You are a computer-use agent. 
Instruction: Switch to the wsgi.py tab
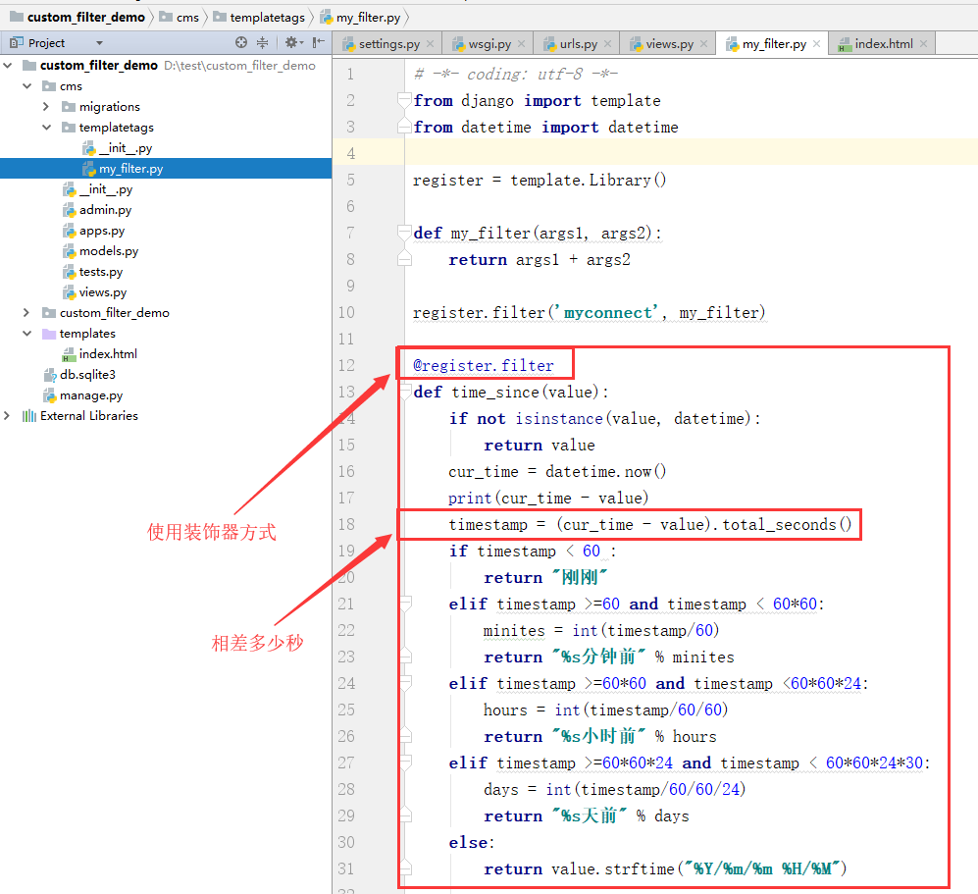[x=489, y=44]
